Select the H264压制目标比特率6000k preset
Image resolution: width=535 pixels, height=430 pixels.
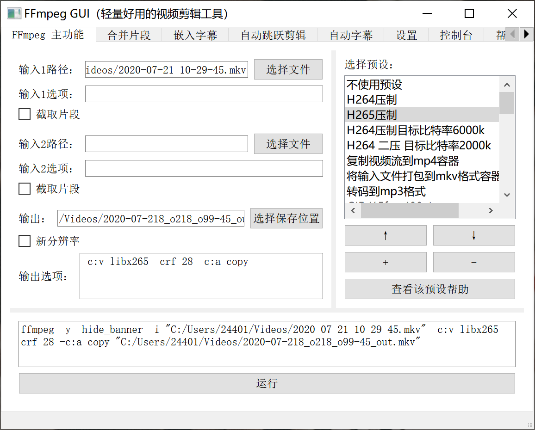click(x=423, y=130)
